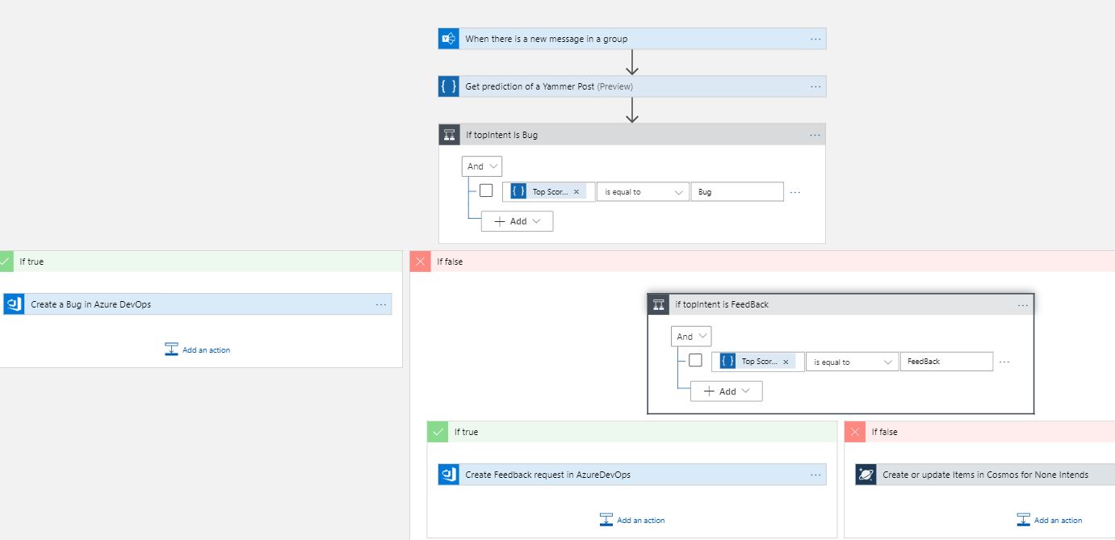
Task: Edit the FeedBack value field
Action: click(x=946, y=362)
